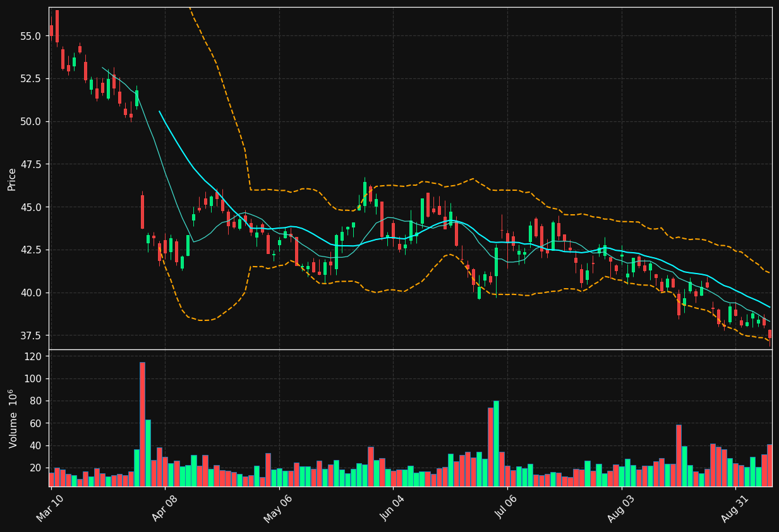Click the 45.0 price tick label
The height and width of the screenshot is (532, 779).
31,207
